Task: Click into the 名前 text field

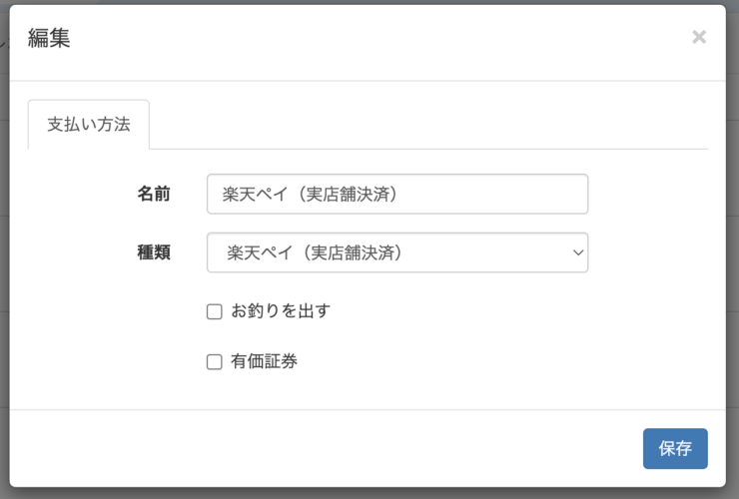Action: (x=397, y=194)
